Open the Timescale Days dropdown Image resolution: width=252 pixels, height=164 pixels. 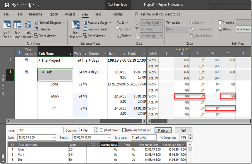click(x=187, y=29)
